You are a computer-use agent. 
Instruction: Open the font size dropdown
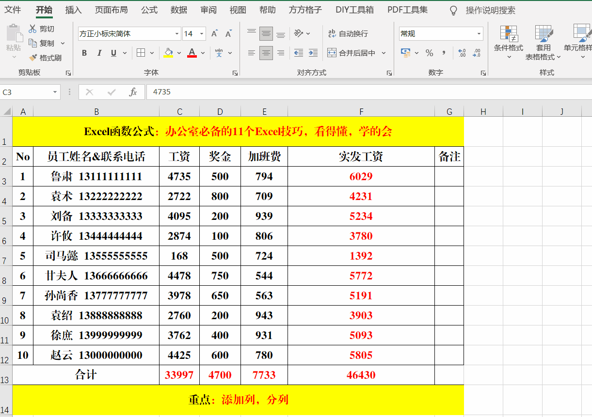202,34
